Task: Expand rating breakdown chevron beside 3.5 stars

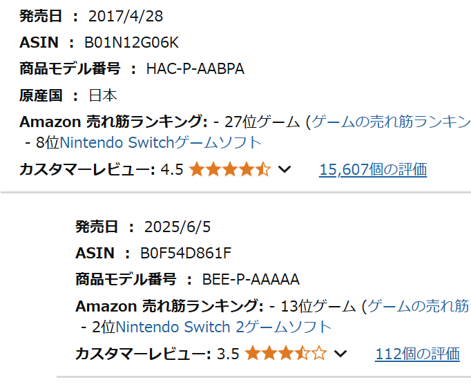Action: (340, 354)
